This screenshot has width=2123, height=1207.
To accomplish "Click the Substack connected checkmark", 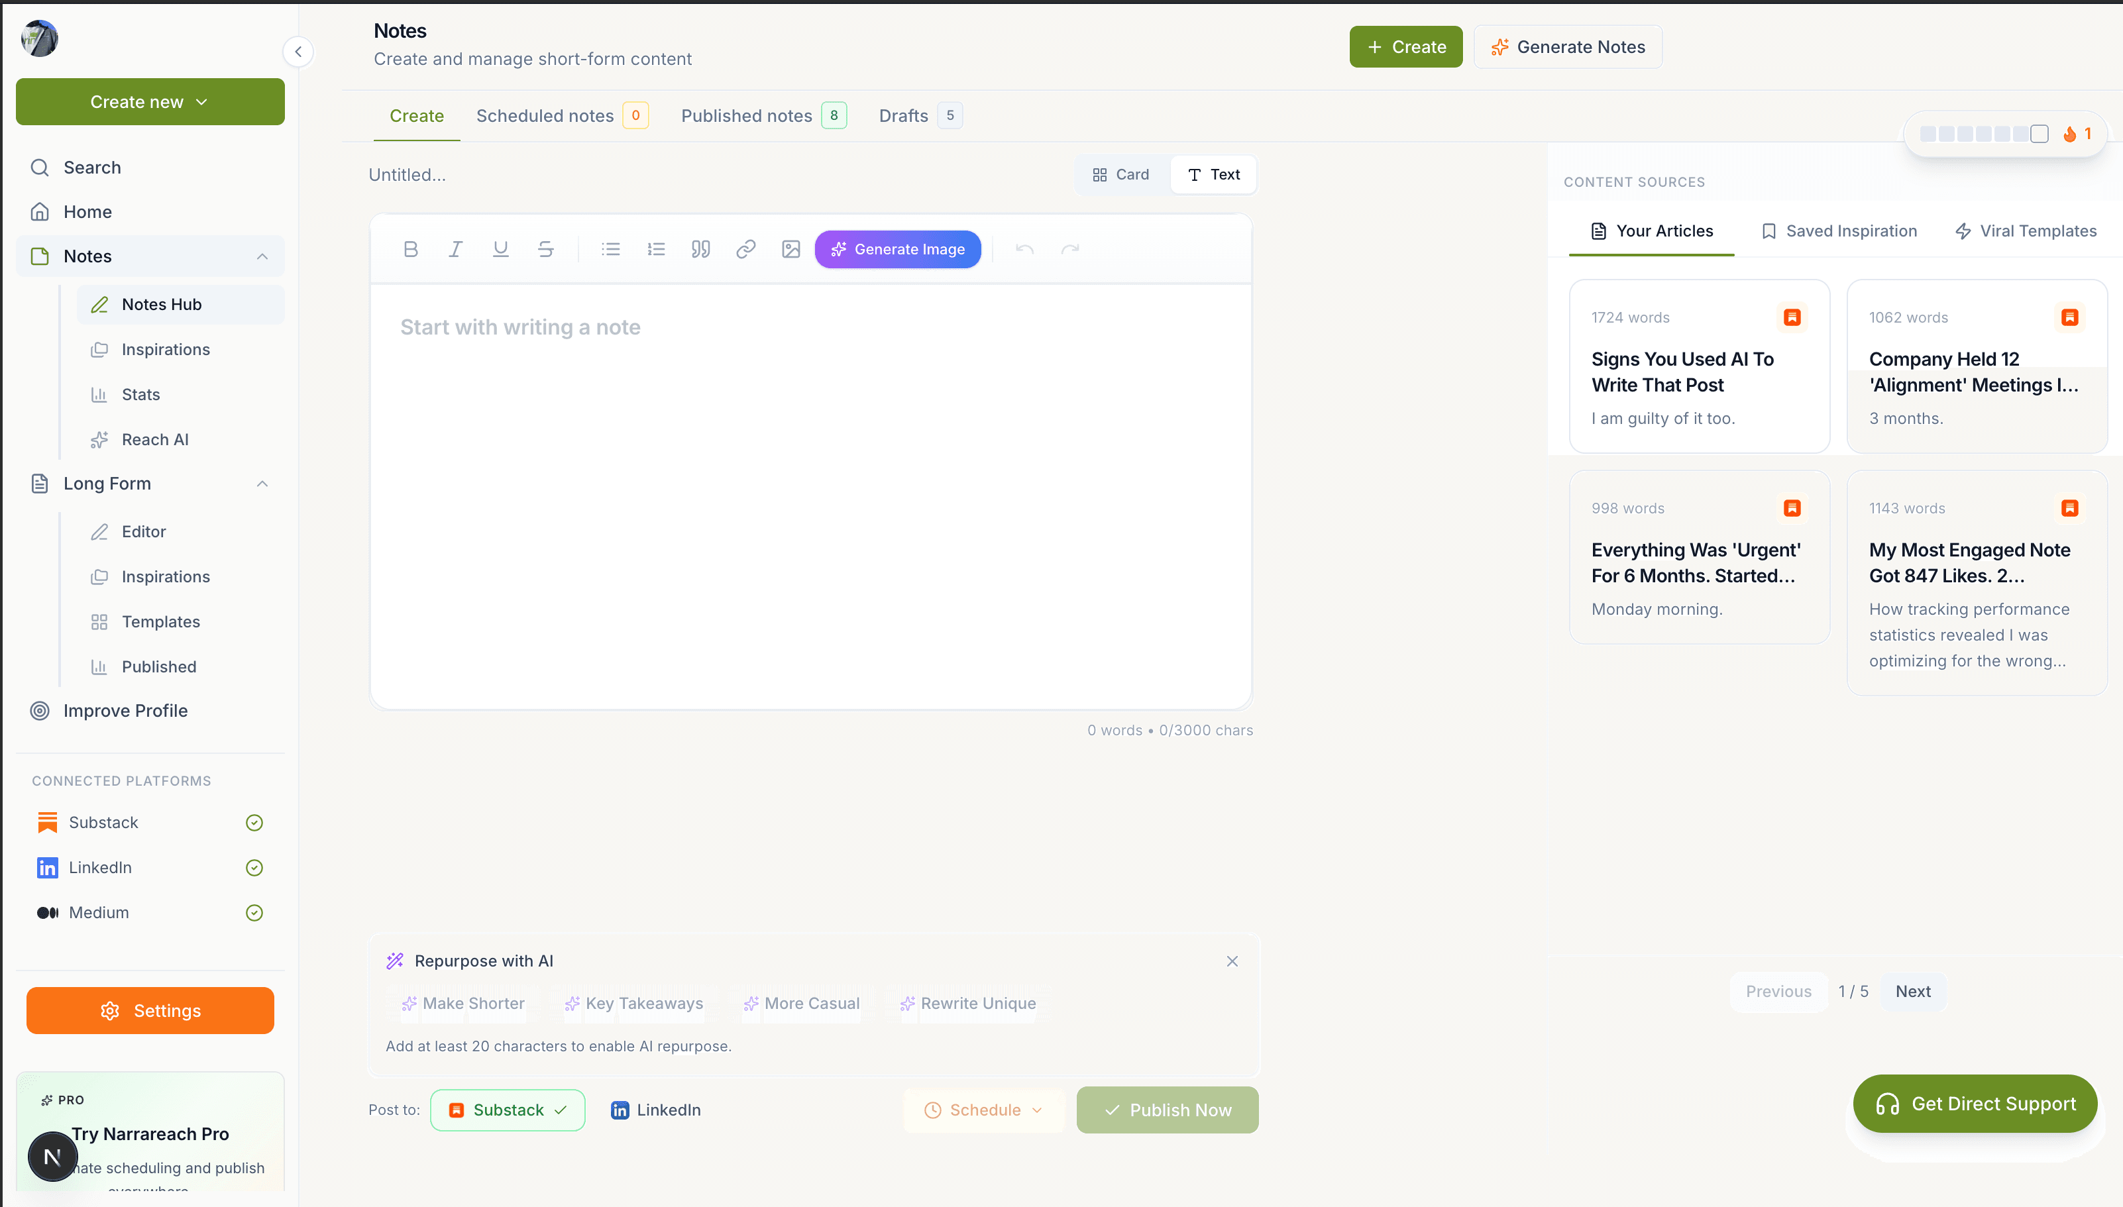I will (x=254, y=822).
